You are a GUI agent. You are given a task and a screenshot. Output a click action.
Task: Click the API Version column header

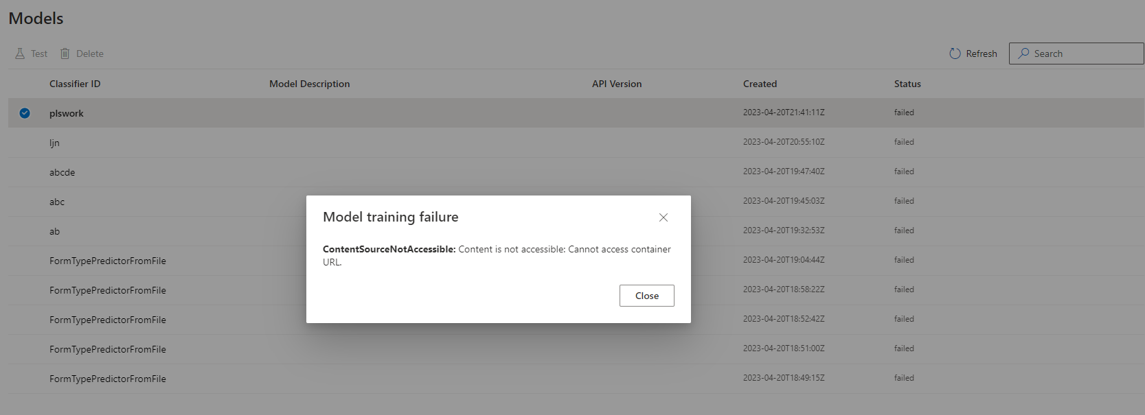click(x=616, y=83)
